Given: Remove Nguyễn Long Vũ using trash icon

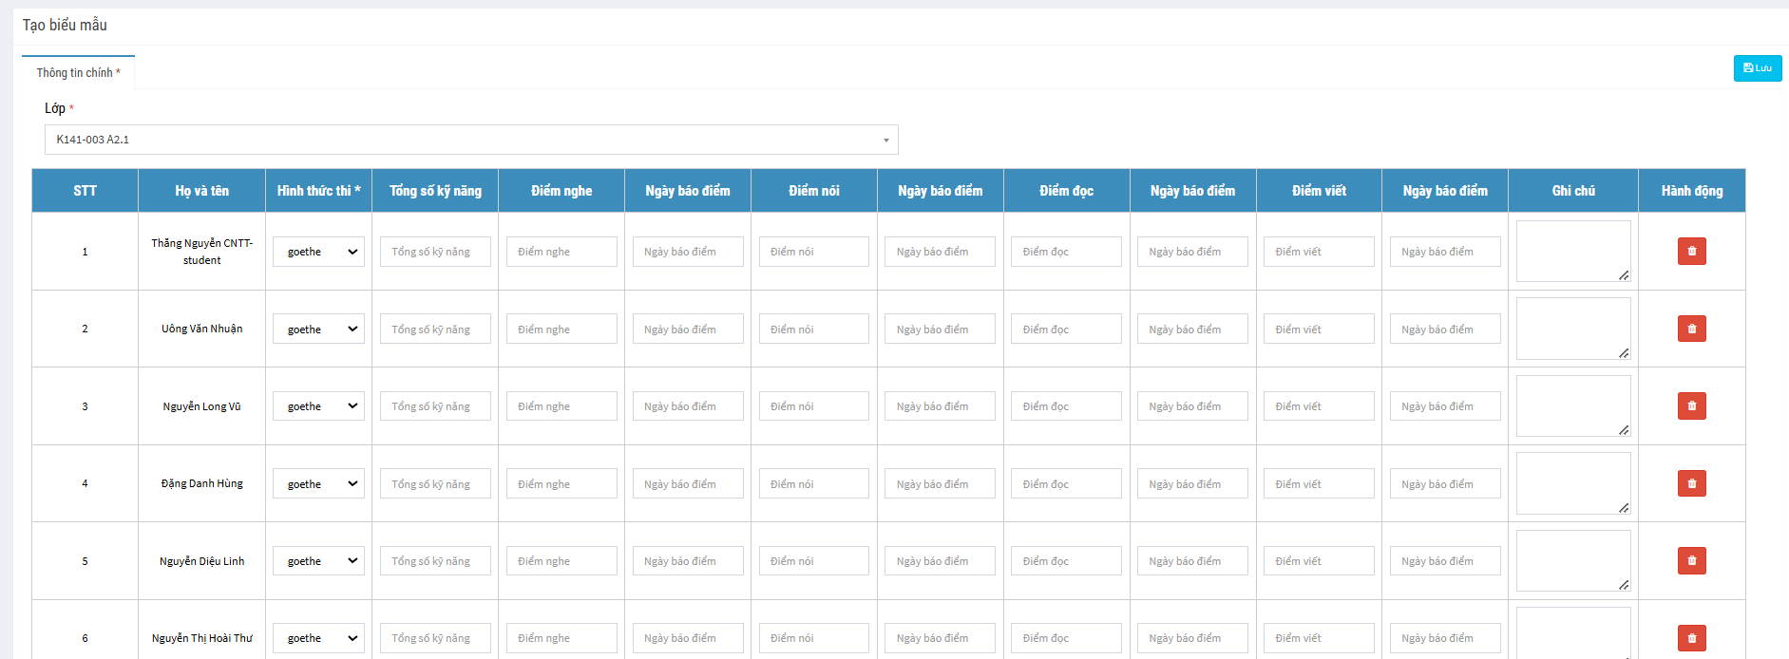Looking at the screenshot, I should click(x=1691, y=406).
